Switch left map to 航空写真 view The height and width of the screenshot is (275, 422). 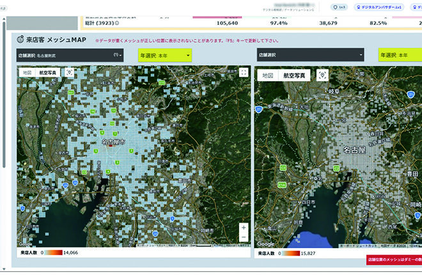coord(48,73)
